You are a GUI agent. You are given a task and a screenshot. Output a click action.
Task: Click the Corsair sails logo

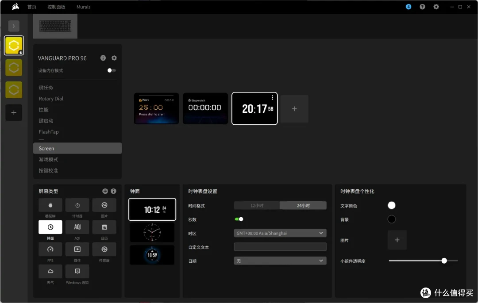tap(15, 6)
